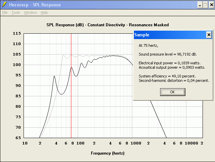Click the 65 value on vertical axis
The width and height of the screenshot is (215, 162).
tap(18, 138)
